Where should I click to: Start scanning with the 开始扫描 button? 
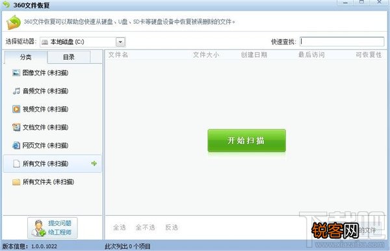(246, 140)
